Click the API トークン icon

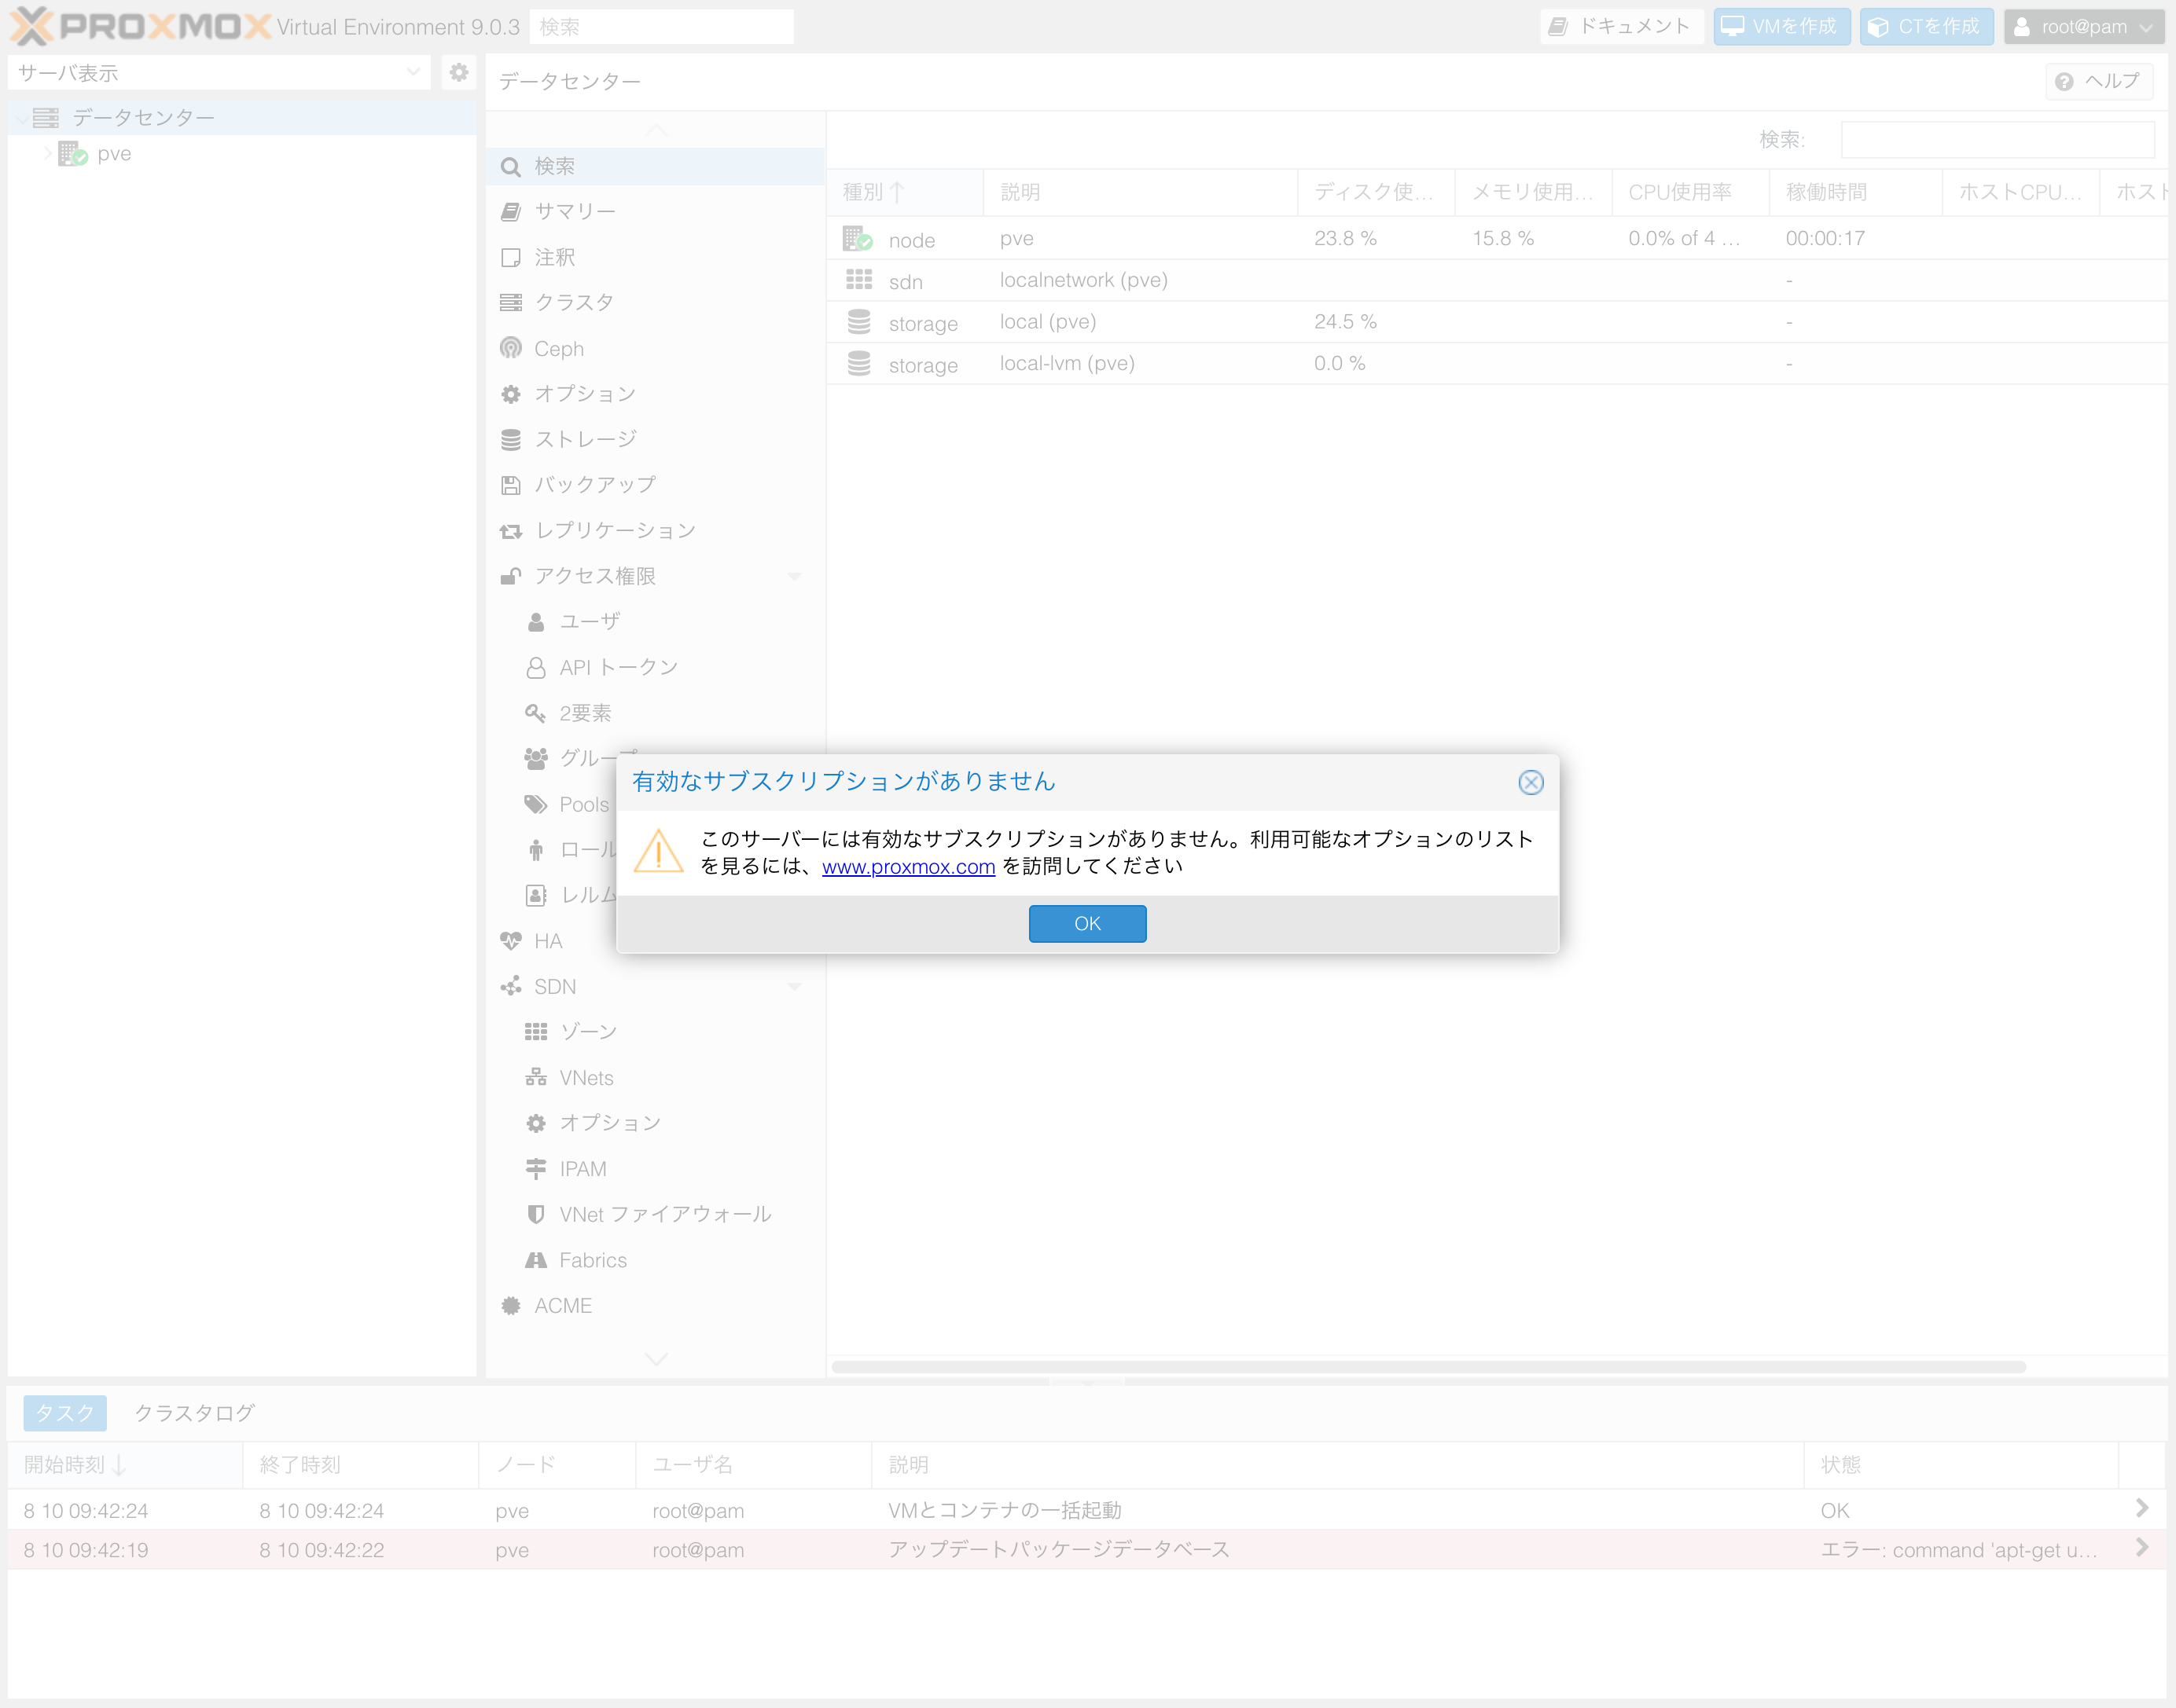(x=535, y=667)
